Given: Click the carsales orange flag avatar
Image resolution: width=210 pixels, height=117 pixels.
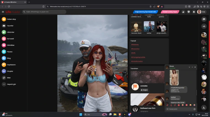Looking at the screenshot, I should click(x=135, y=87).
